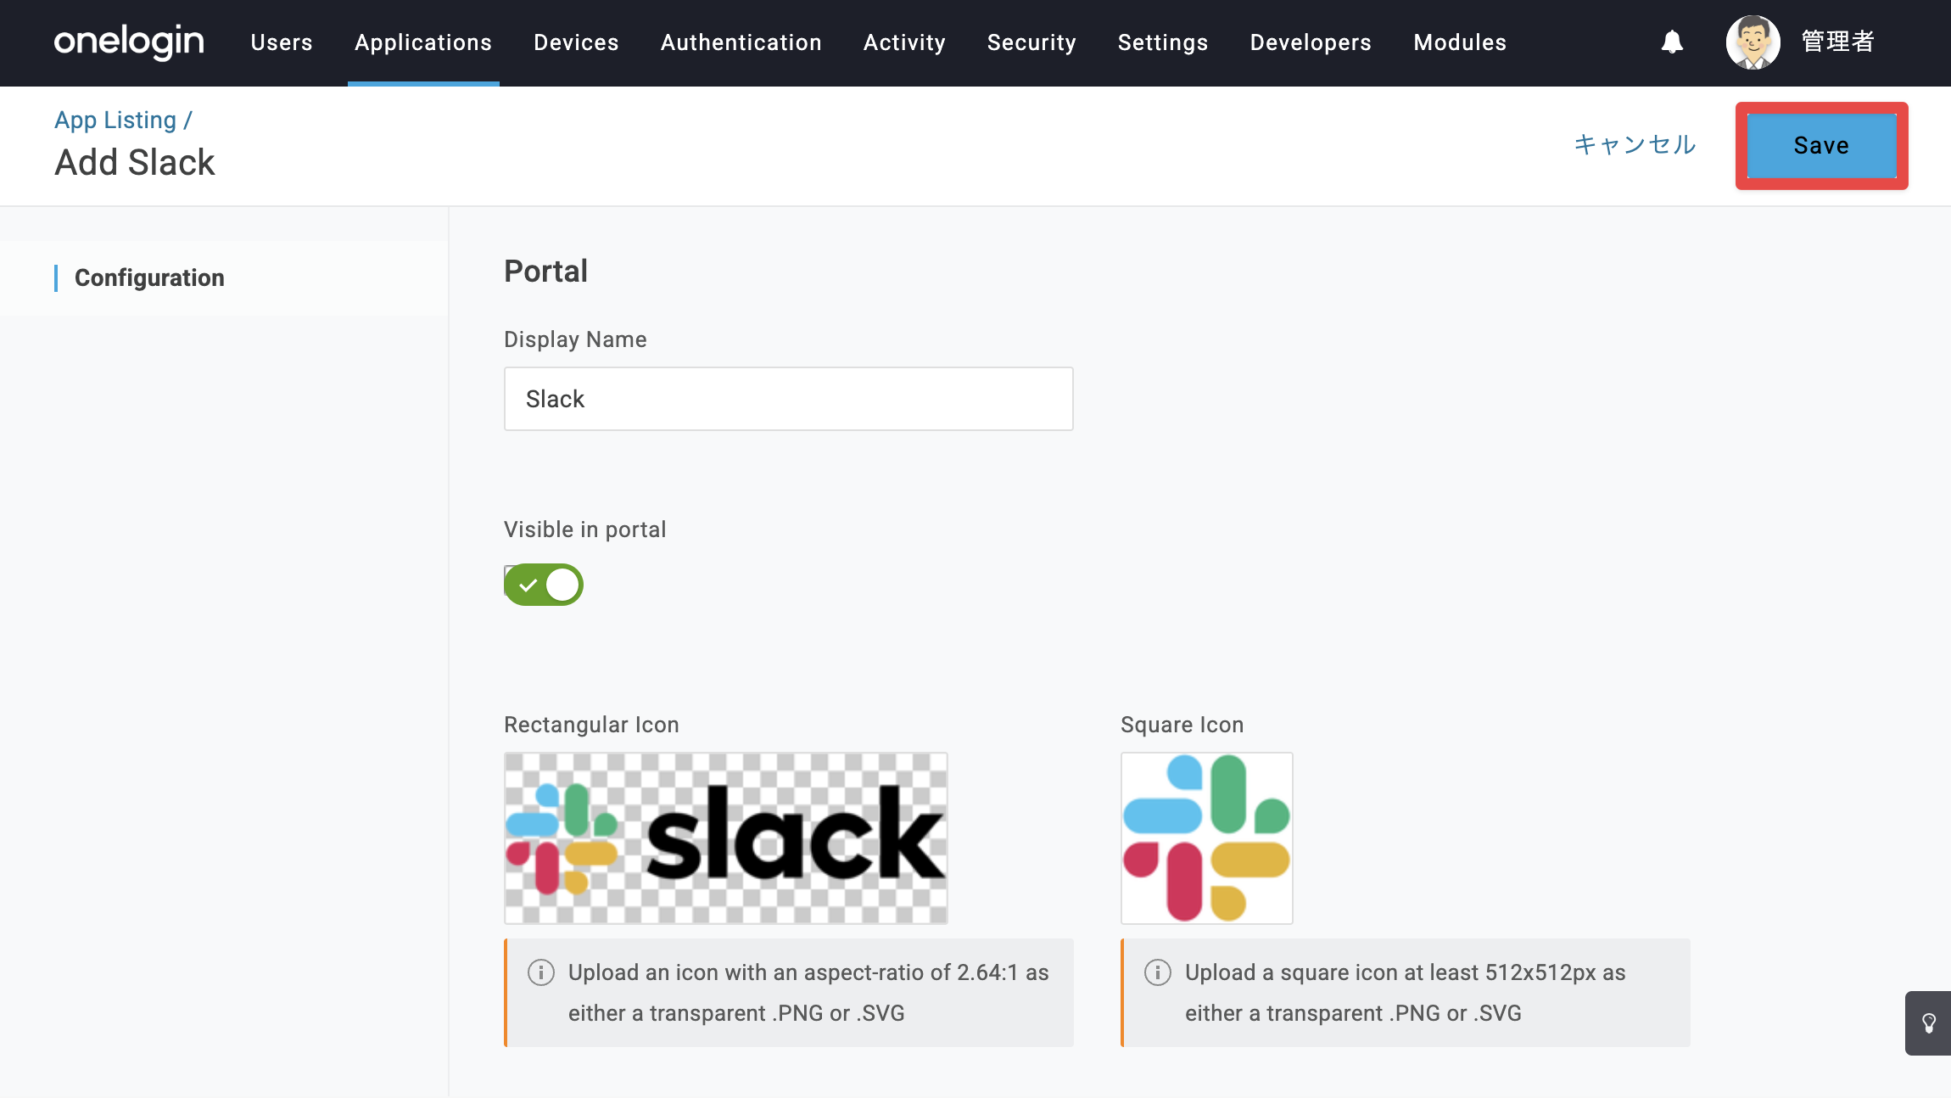
Task: Open the notifications bell
Action: point(1672,42)
